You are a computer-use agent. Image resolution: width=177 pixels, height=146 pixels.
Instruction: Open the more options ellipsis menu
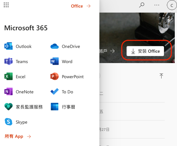(157, 5)
